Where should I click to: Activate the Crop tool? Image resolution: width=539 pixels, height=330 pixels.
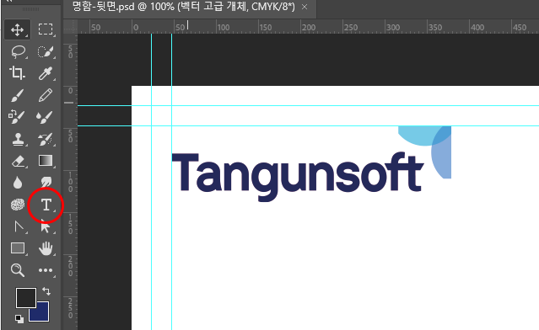coord(17,73)
